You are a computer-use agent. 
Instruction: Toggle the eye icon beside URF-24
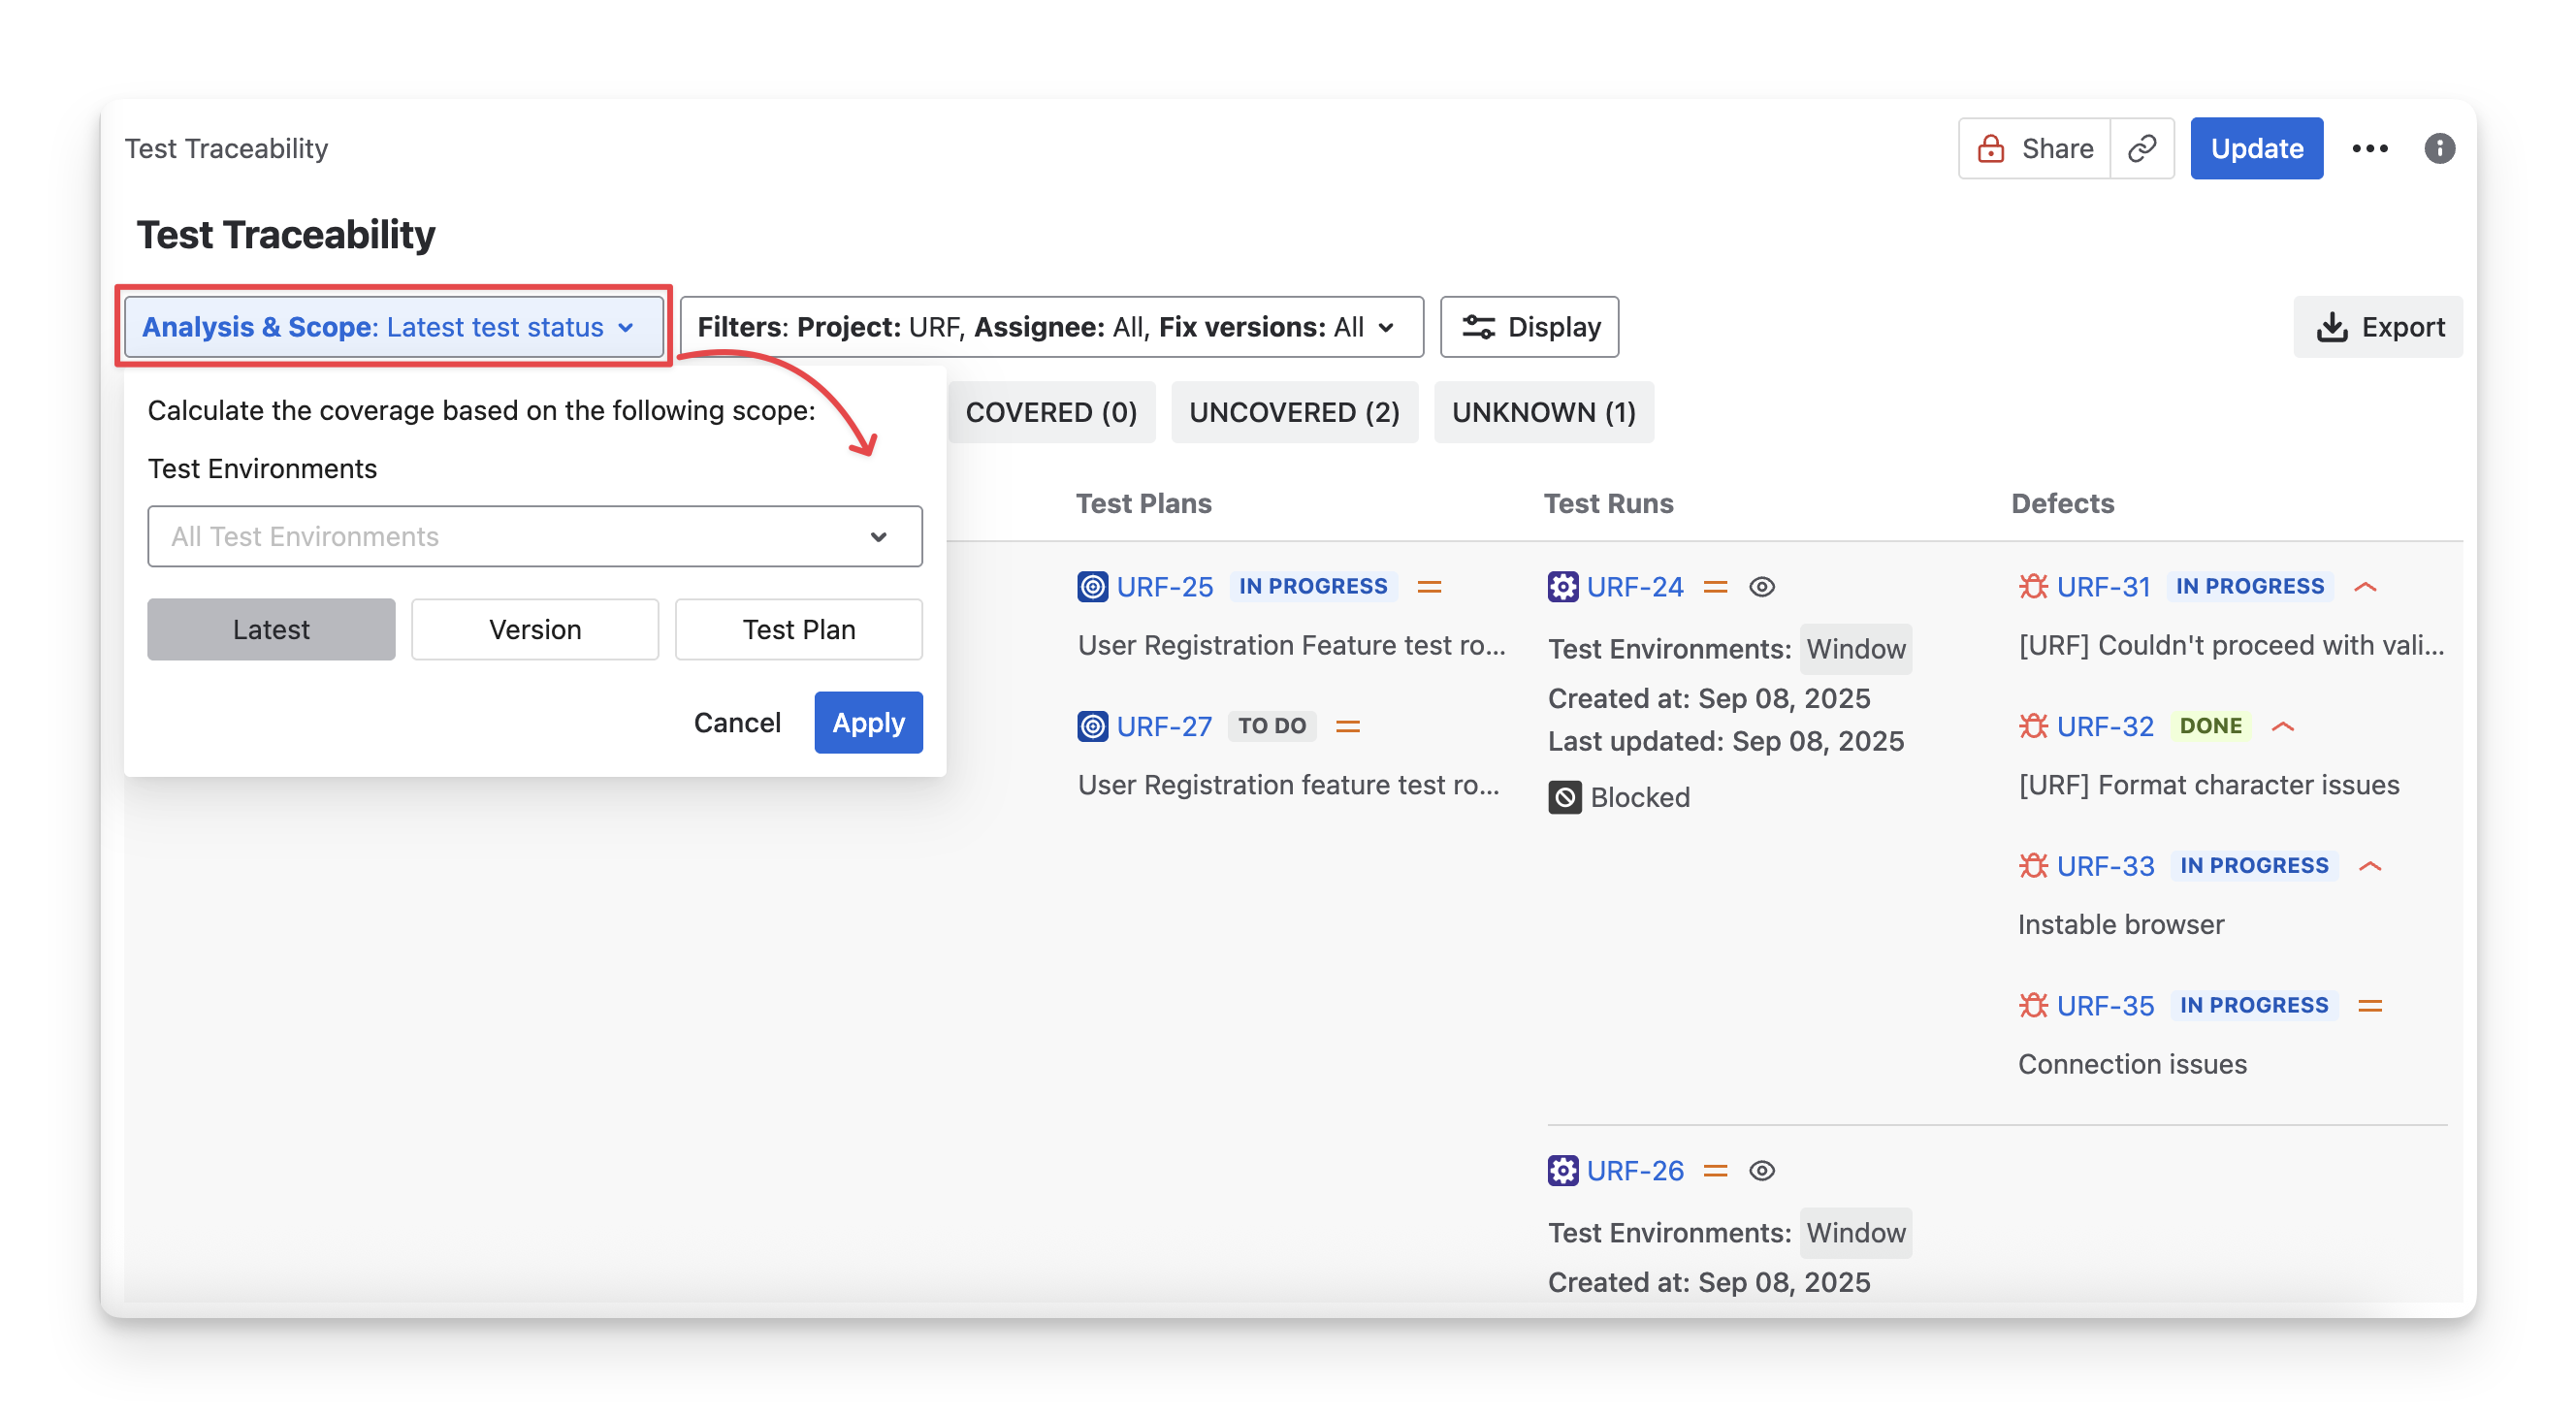point(1762,586)
